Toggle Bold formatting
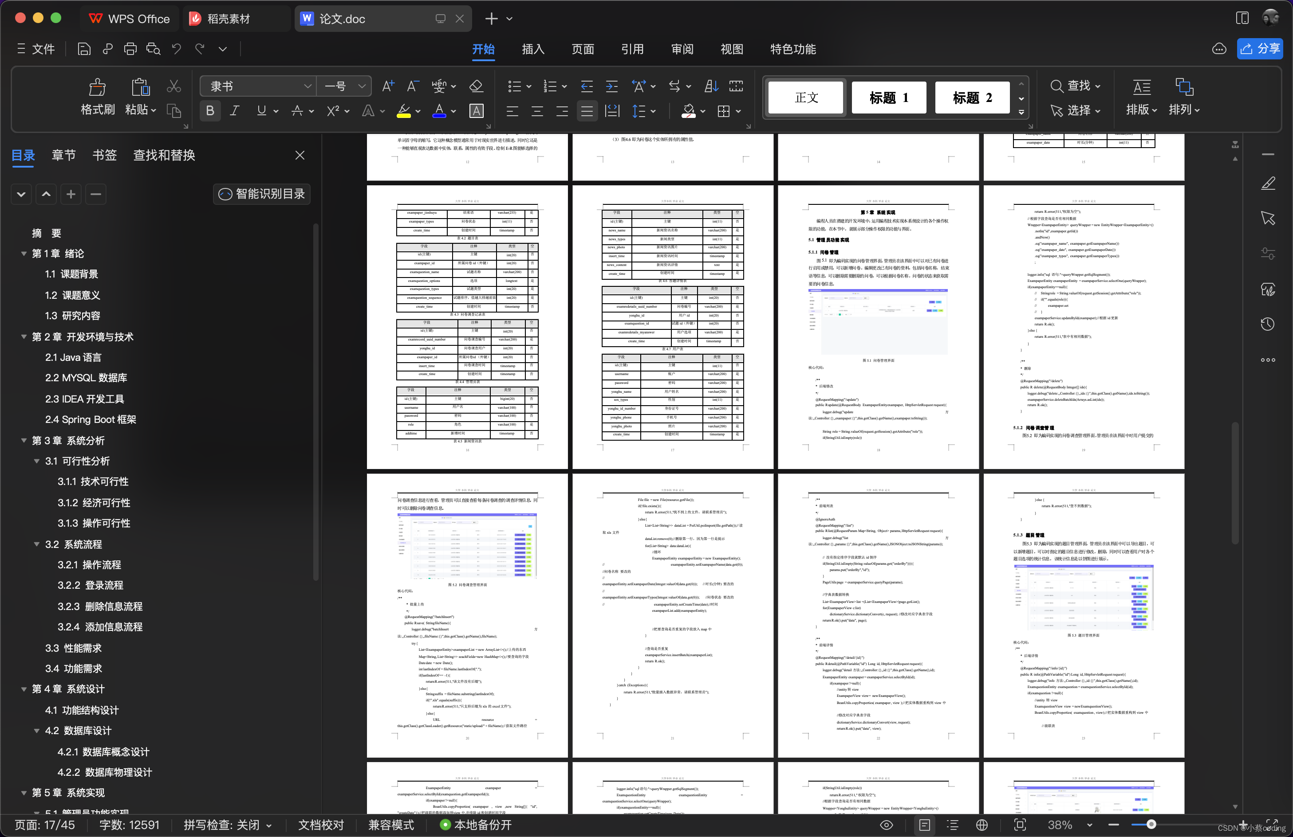Viewport: 1293px width, 837px height. (210, 111)
